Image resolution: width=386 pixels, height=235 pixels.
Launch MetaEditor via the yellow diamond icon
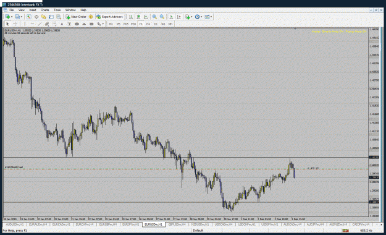coord(91,17)
